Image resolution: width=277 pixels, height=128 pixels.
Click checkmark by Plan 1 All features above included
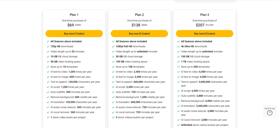pos(48,41)
